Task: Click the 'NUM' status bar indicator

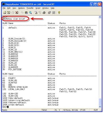Action: [96, 110]
